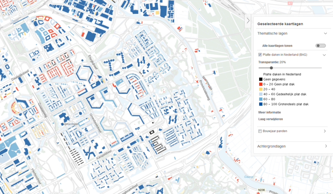This screenshot has width=333, height=194.
Task: Click Laag verwijderen to remove layer
Action: [270, 119]
